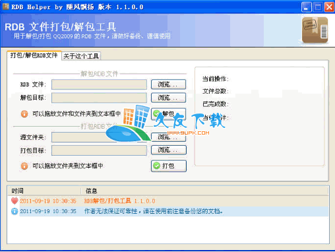Browse for the 打包目标 file
This screenshot has width=335, height=252.
click(169, 150)
